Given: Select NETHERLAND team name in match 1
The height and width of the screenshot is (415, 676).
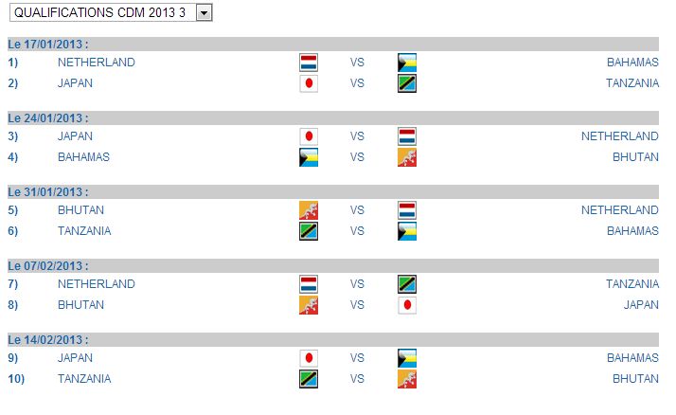Looking at the screenshot, I should (97, 63).
